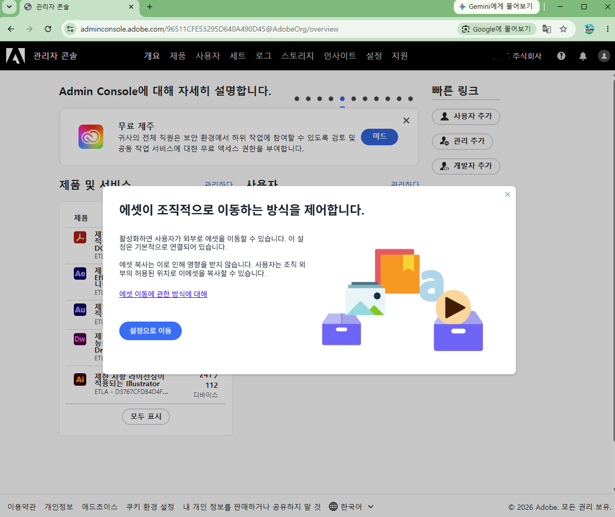Open 쿠키 환경 설정 footer link
The width and height of the screenshot is (615, 517).
click(x=150, y=507)
